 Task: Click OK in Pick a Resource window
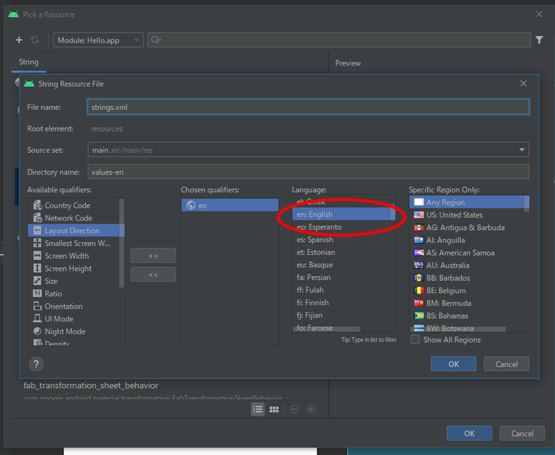[x=469, y=433]
